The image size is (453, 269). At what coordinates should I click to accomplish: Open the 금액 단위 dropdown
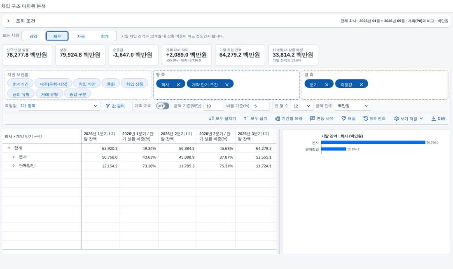(353, 106)
